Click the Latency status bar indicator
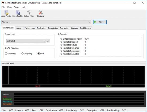147x112 pixels. (x=22, y=110)
